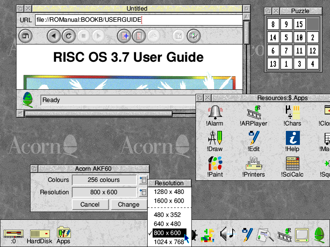The width and height of the screenshot is (330, 247).
Task: Open the Resolution dropdown menu button
Action: (x=142, y=192)
